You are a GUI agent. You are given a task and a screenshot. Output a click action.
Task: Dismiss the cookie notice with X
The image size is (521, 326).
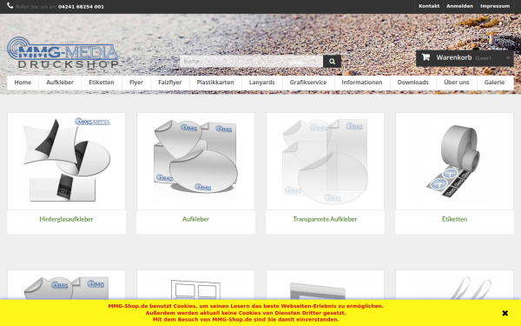(505, 313)
